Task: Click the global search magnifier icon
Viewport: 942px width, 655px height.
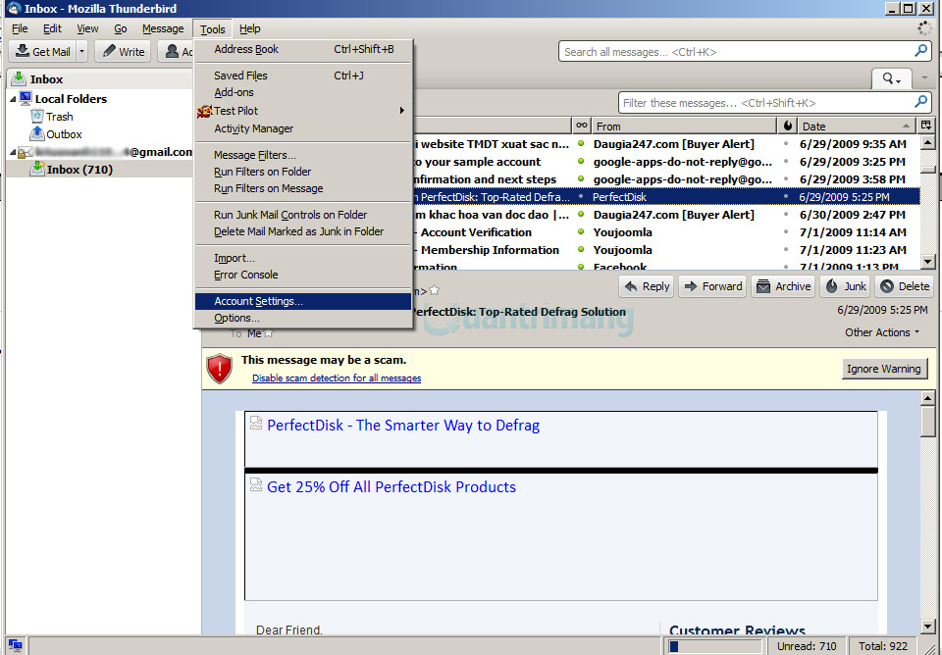Action: 921,51
